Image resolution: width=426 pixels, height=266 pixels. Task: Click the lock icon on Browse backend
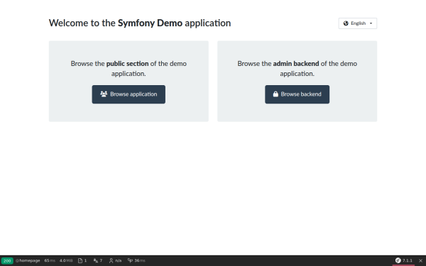[275, 94]
